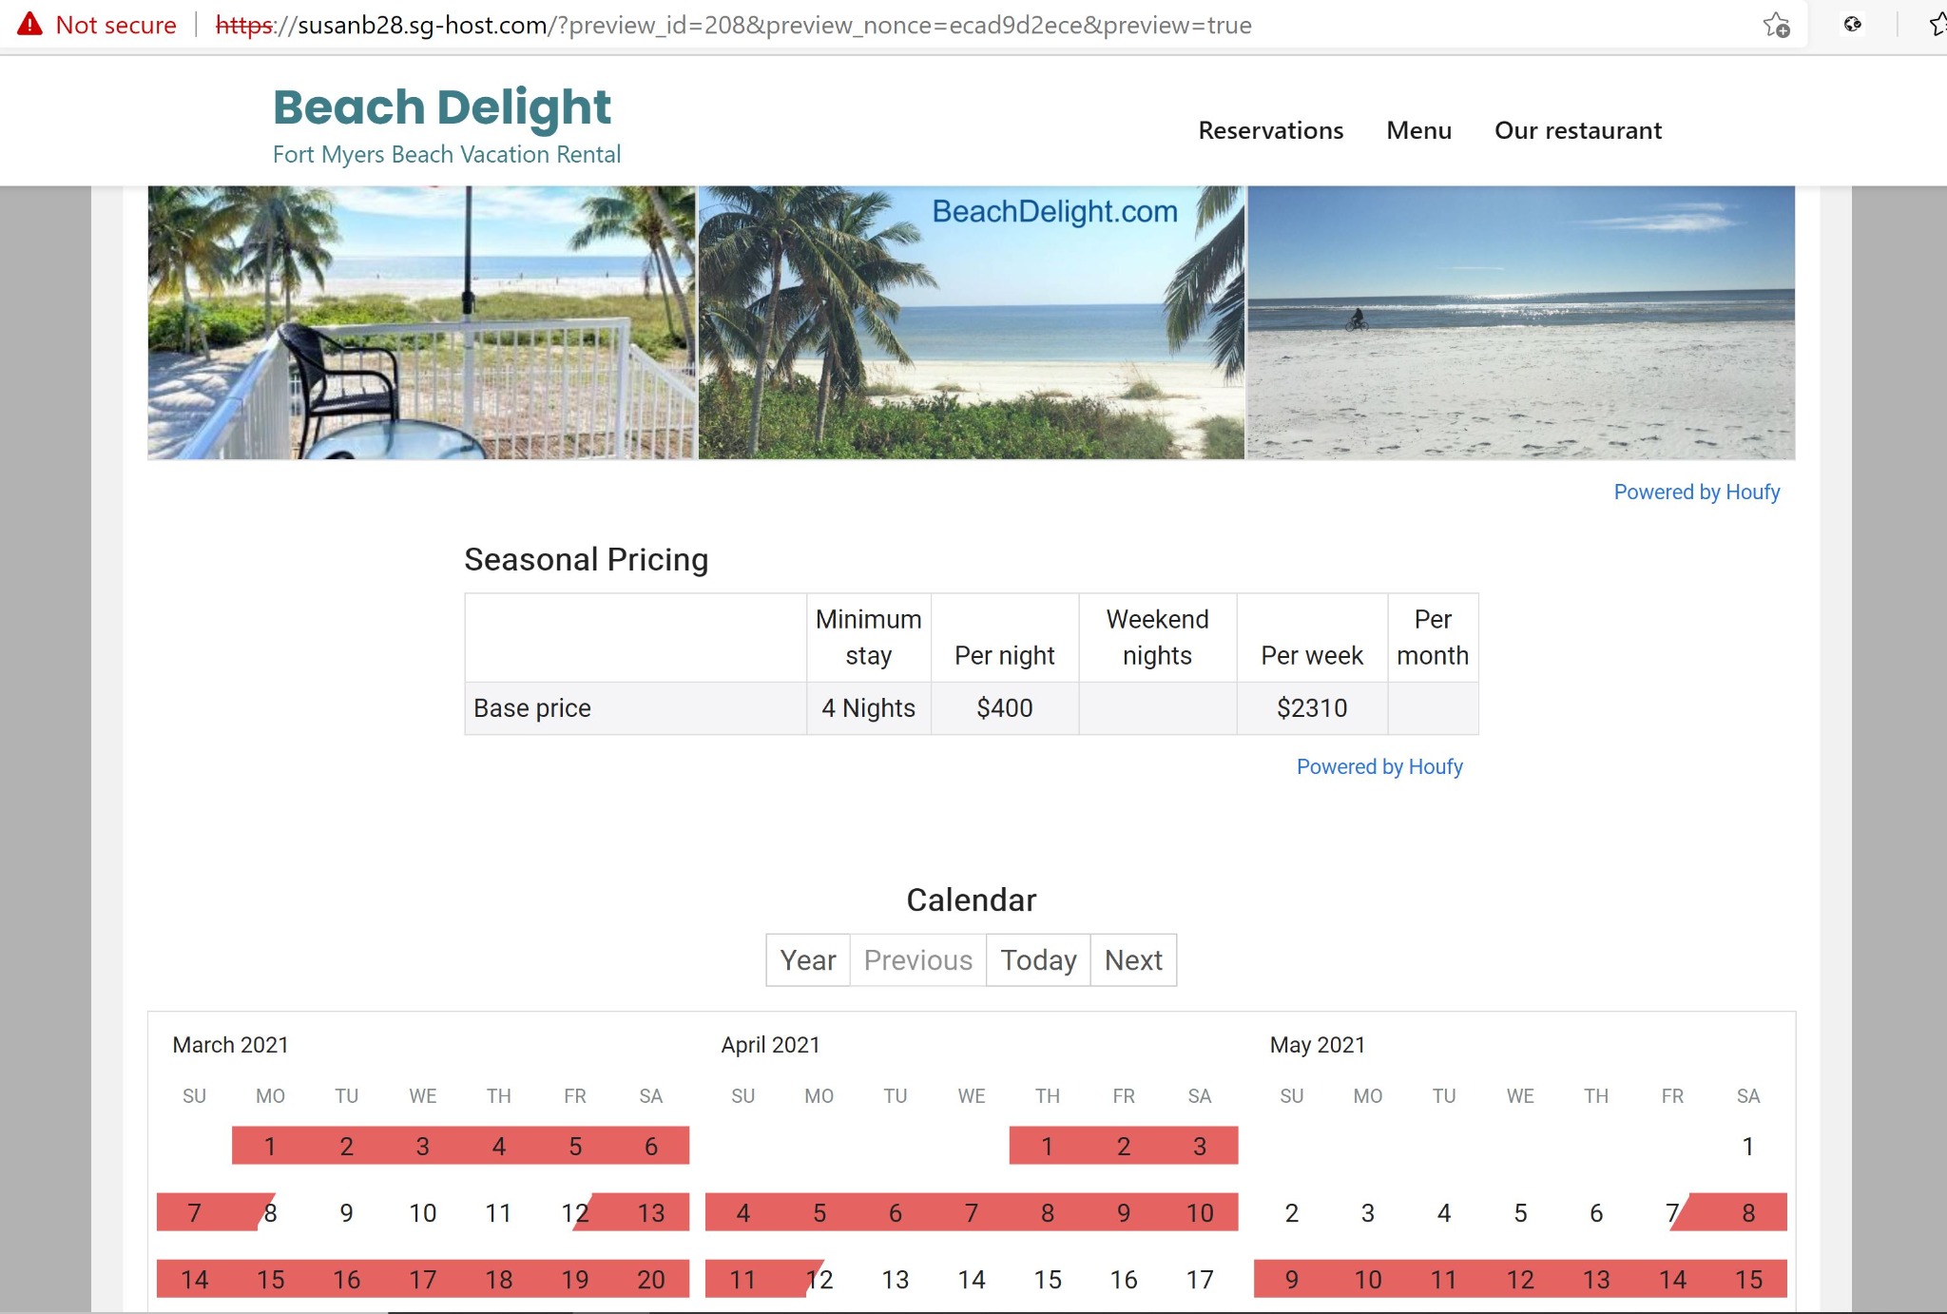1947x1314 pixels.
Task: Open the globe browser extension icon
Action: 1851,26
